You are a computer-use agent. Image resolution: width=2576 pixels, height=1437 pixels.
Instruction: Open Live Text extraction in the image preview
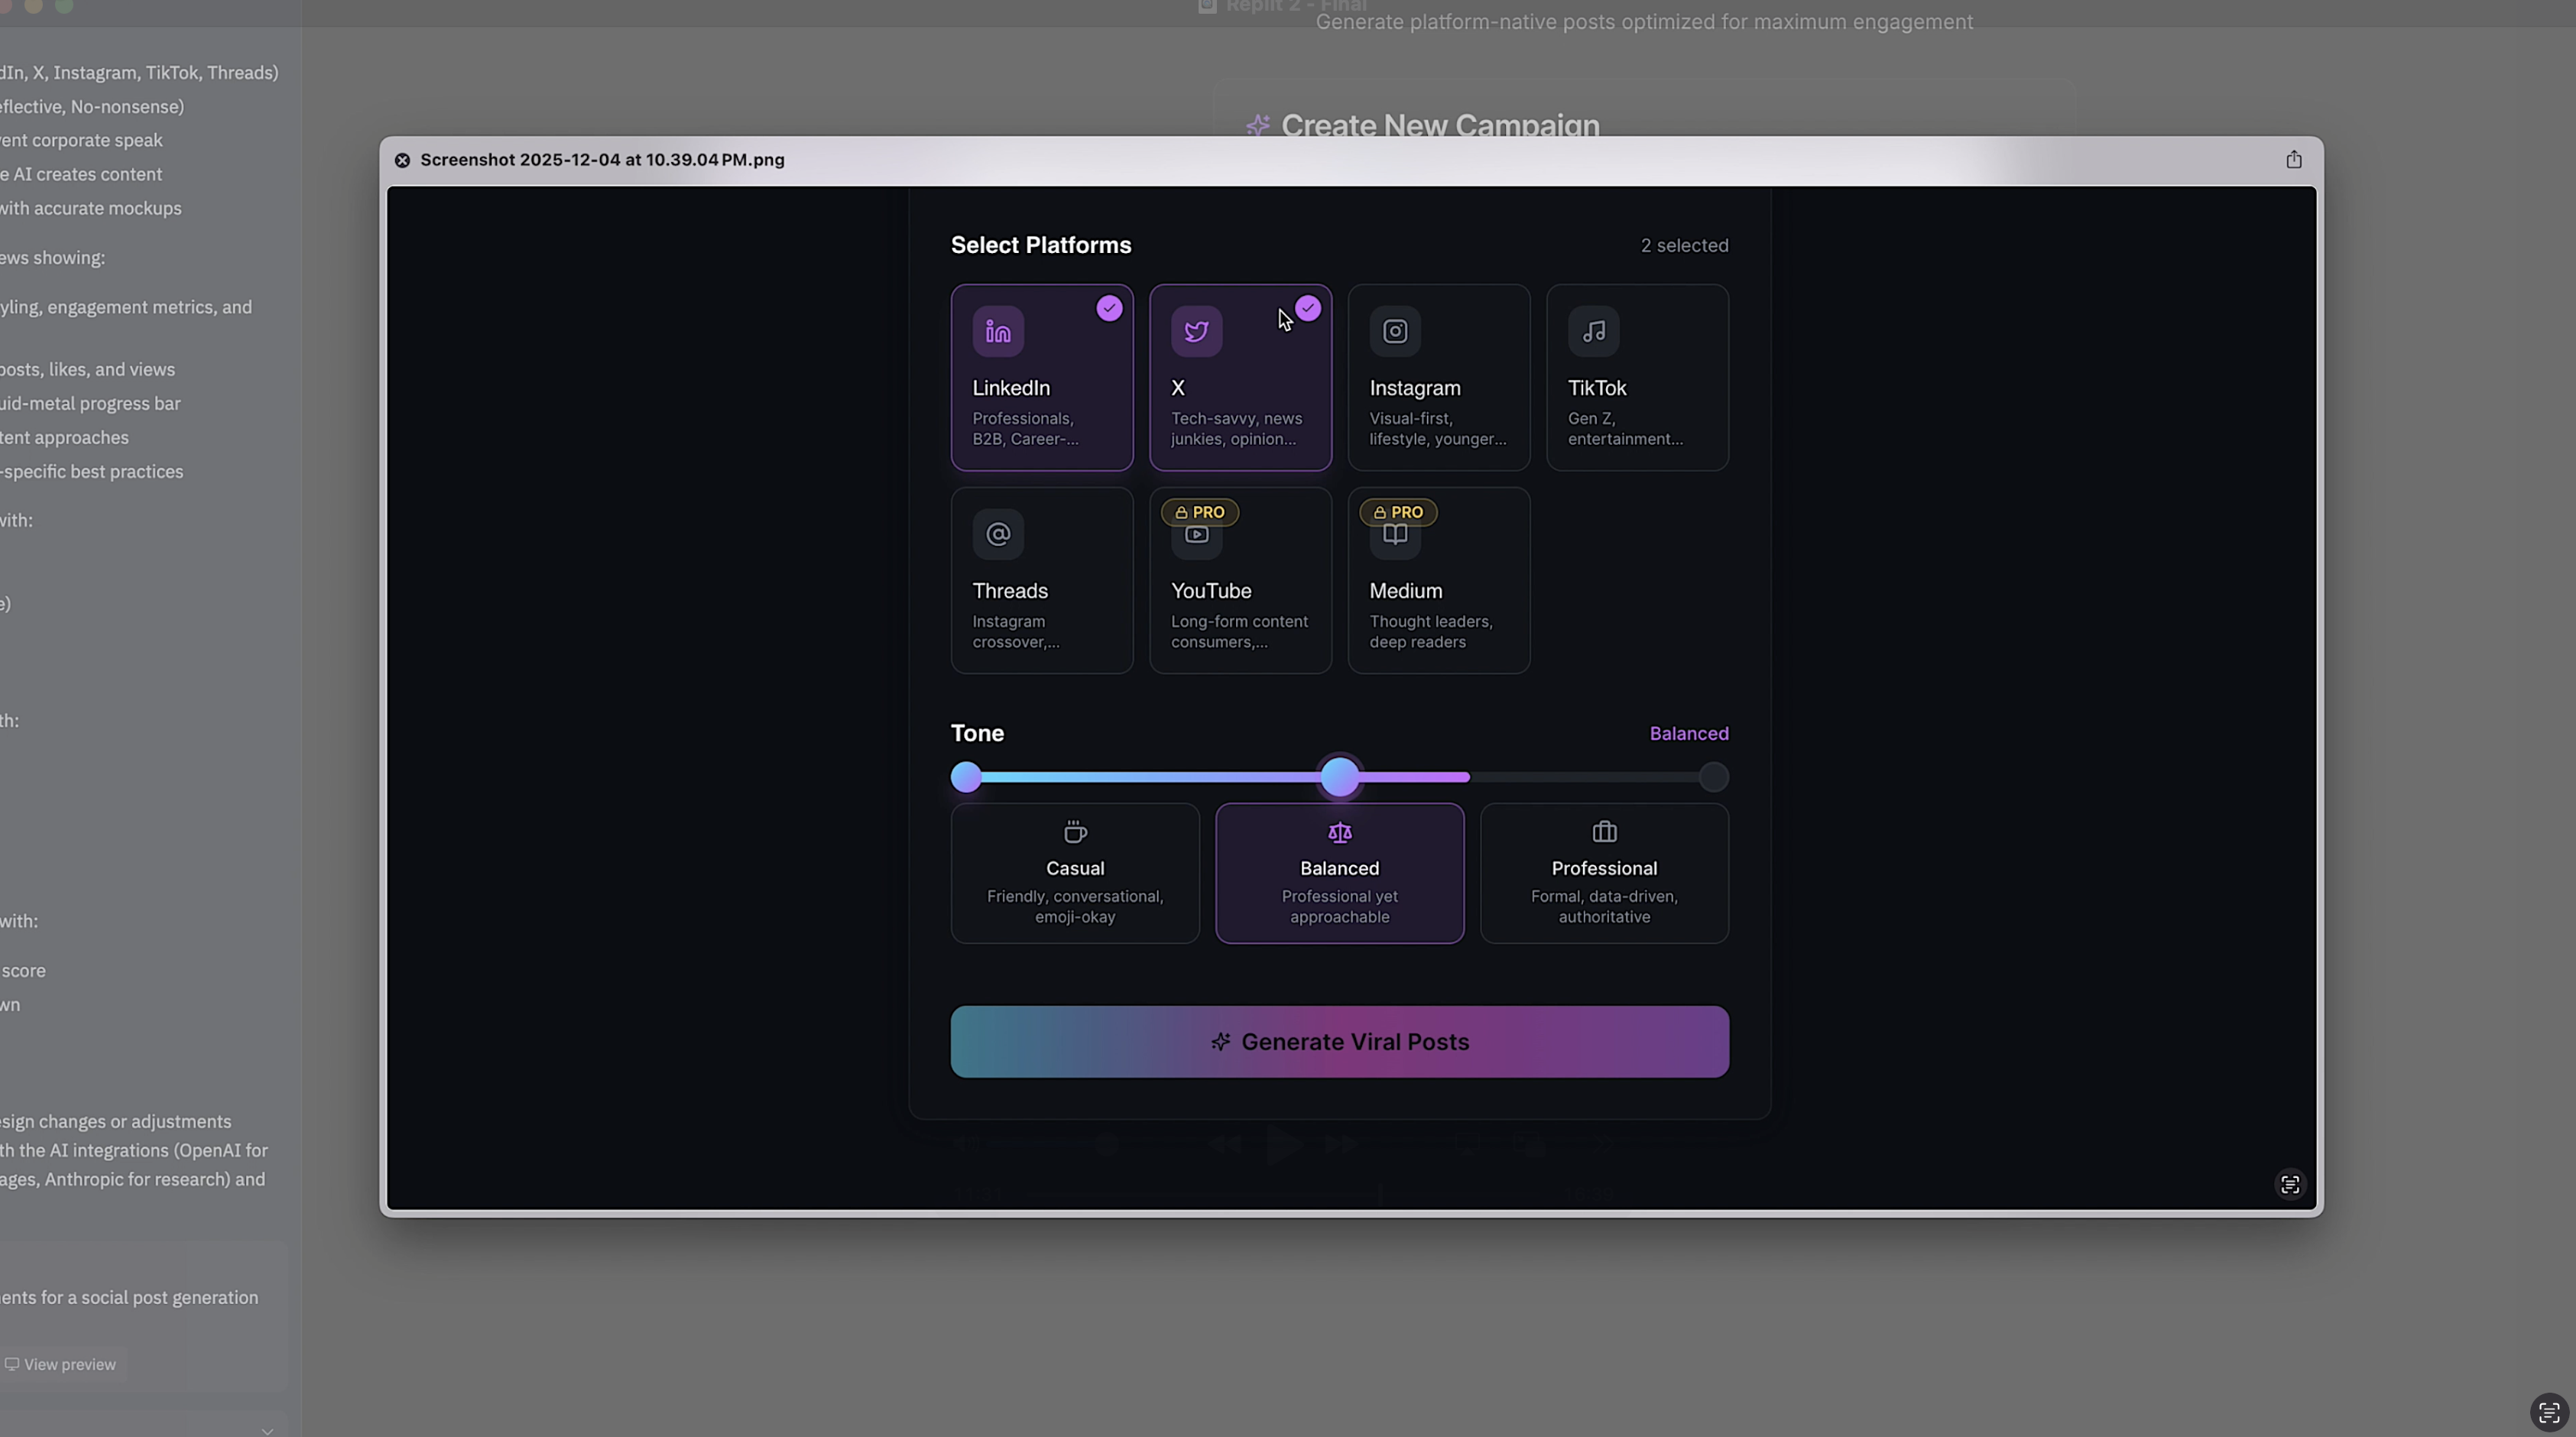pos(2290,1184)
